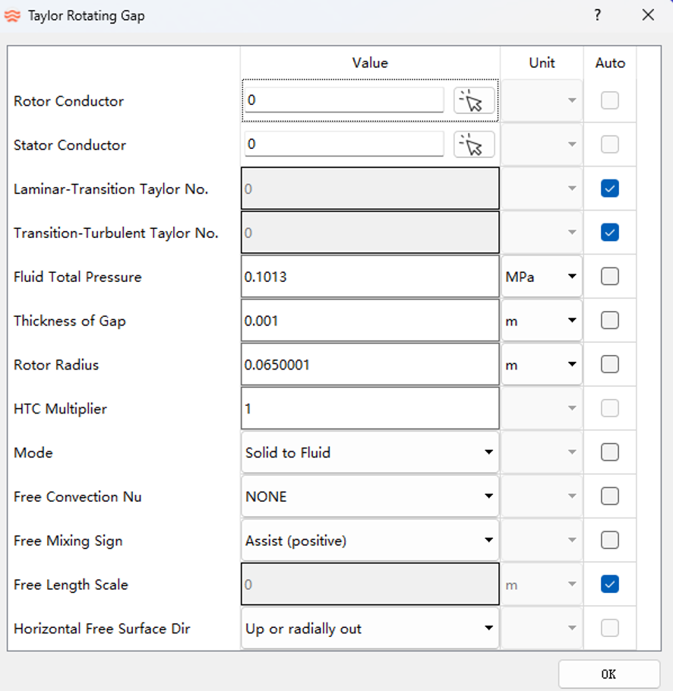This screenshot has width=673, height=691.
Task: Open the Thickness of Gap unit dropdown
Action: tap(541, 321)
